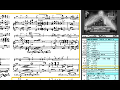Click the 'Takte' column header

tap(115, 36)
